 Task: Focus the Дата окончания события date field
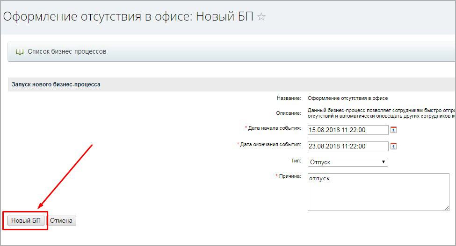tap(347, 146)
